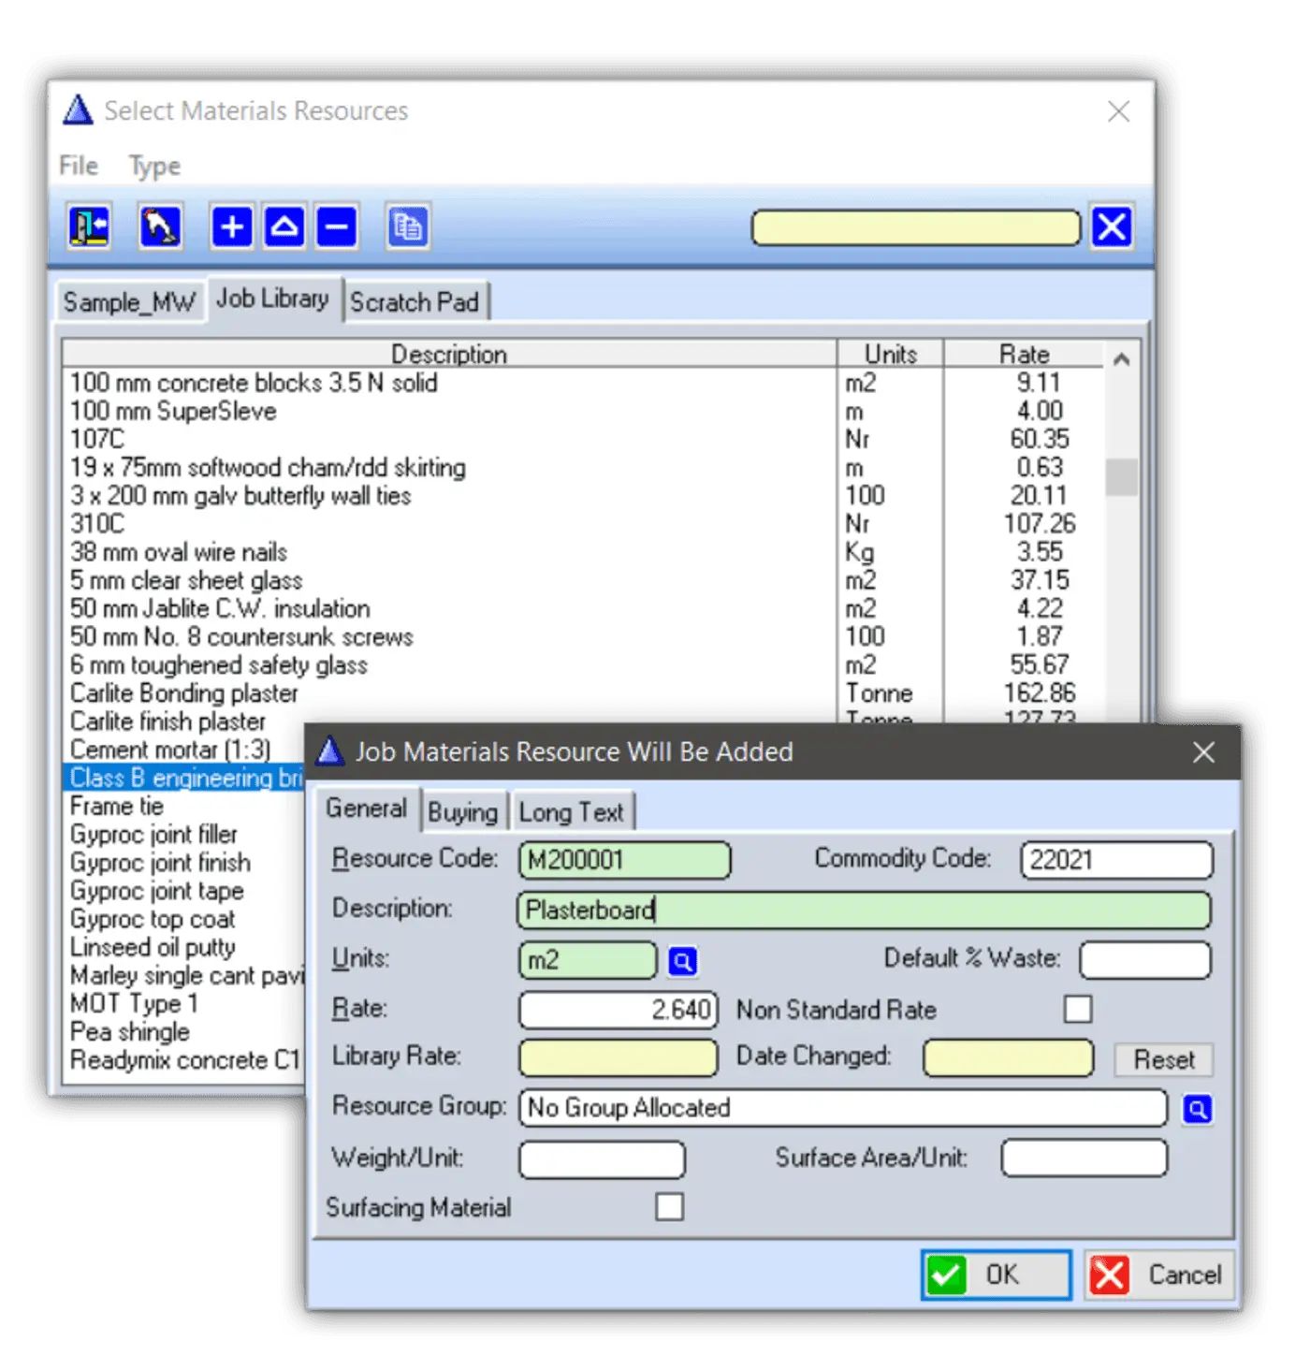
Task: Select the "Linseed oil putty" row
Action: [x=185, y=947]
